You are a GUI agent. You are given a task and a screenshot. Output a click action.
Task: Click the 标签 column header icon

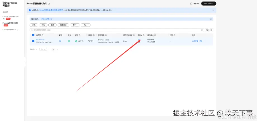pos(174,35)
